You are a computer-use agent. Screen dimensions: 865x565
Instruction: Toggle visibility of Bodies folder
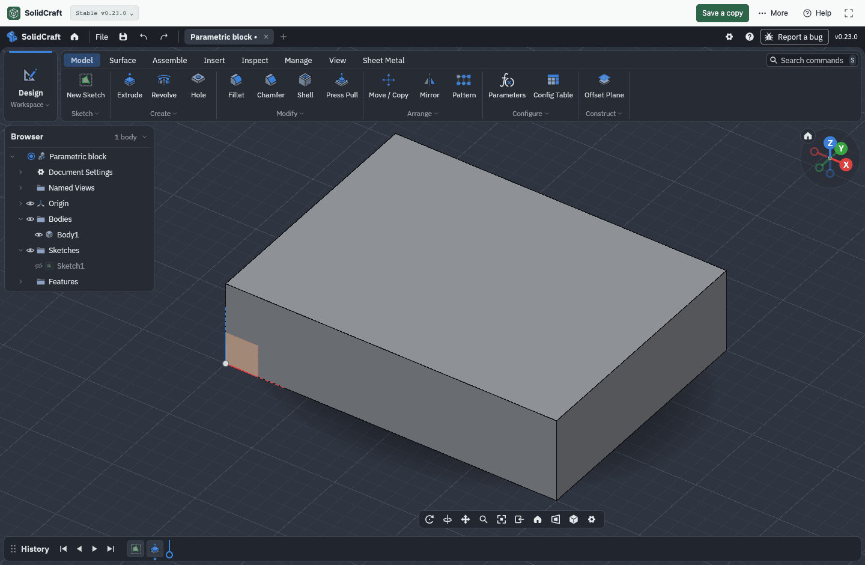click(x=30, y=219)
